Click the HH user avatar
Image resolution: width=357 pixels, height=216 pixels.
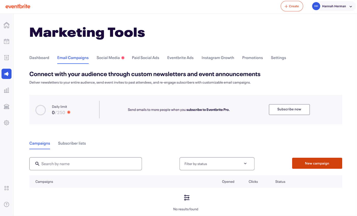point(316,6)
